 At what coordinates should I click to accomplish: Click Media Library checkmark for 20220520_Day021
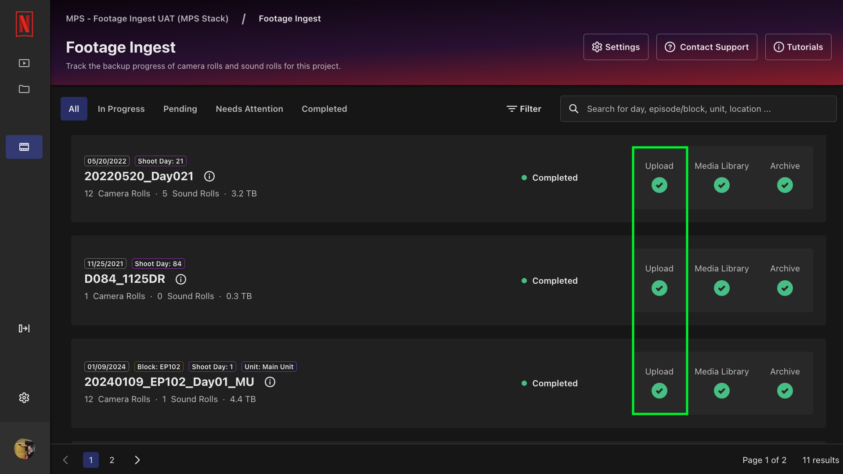[x=722, y=185]
